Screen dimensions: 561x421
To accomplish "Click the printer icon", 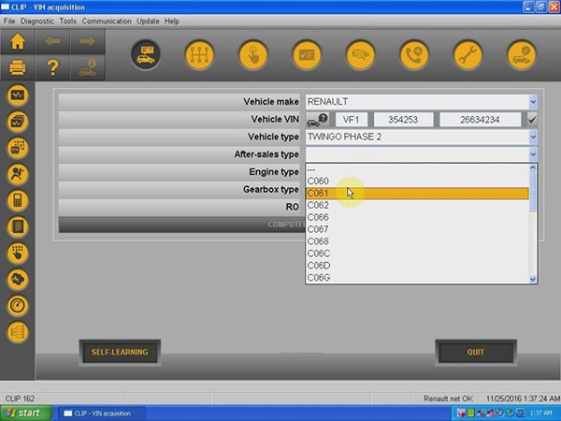I will [18, 66].
